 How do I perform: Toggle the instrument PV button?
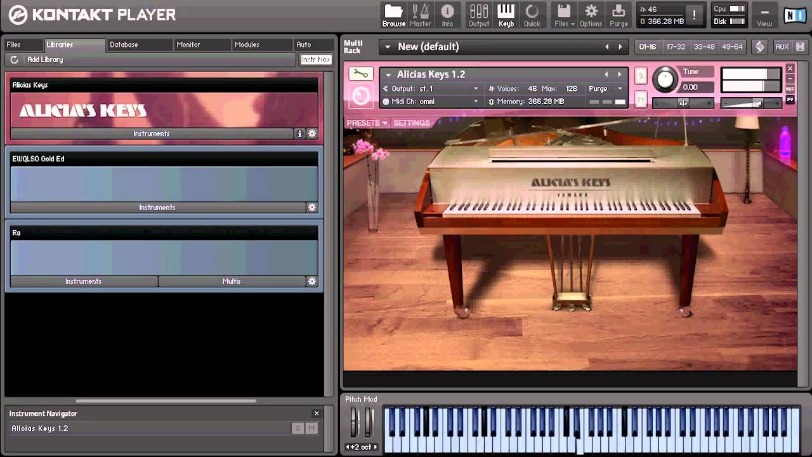pyautogui.click(x=790, y=100)
